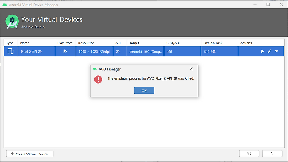The width and height of the screenshot is (288, 162).
Task: Click the emulator process was killed message
Action: tap(151, 78)
